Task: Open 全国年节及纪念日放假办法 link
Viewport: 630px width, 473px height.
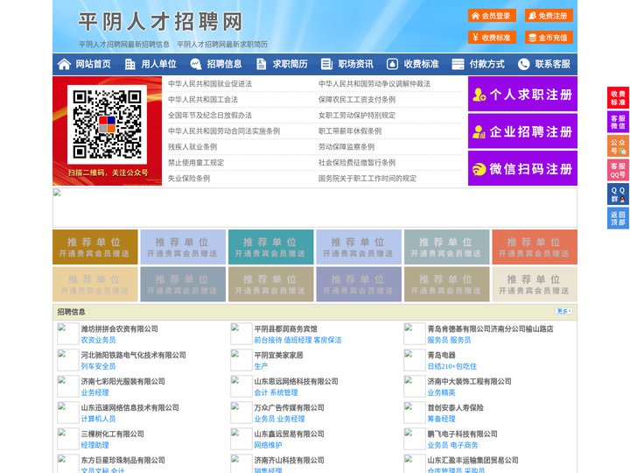Action: tap(210, 115)
